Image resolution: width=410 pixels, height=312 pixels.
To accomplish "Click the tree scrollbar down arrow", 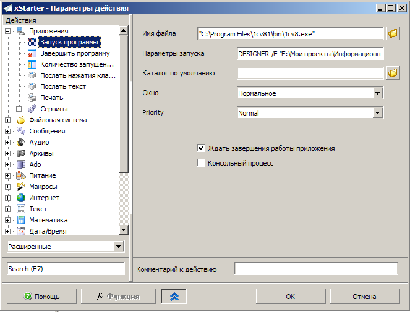I will click(x=124, y=230).
